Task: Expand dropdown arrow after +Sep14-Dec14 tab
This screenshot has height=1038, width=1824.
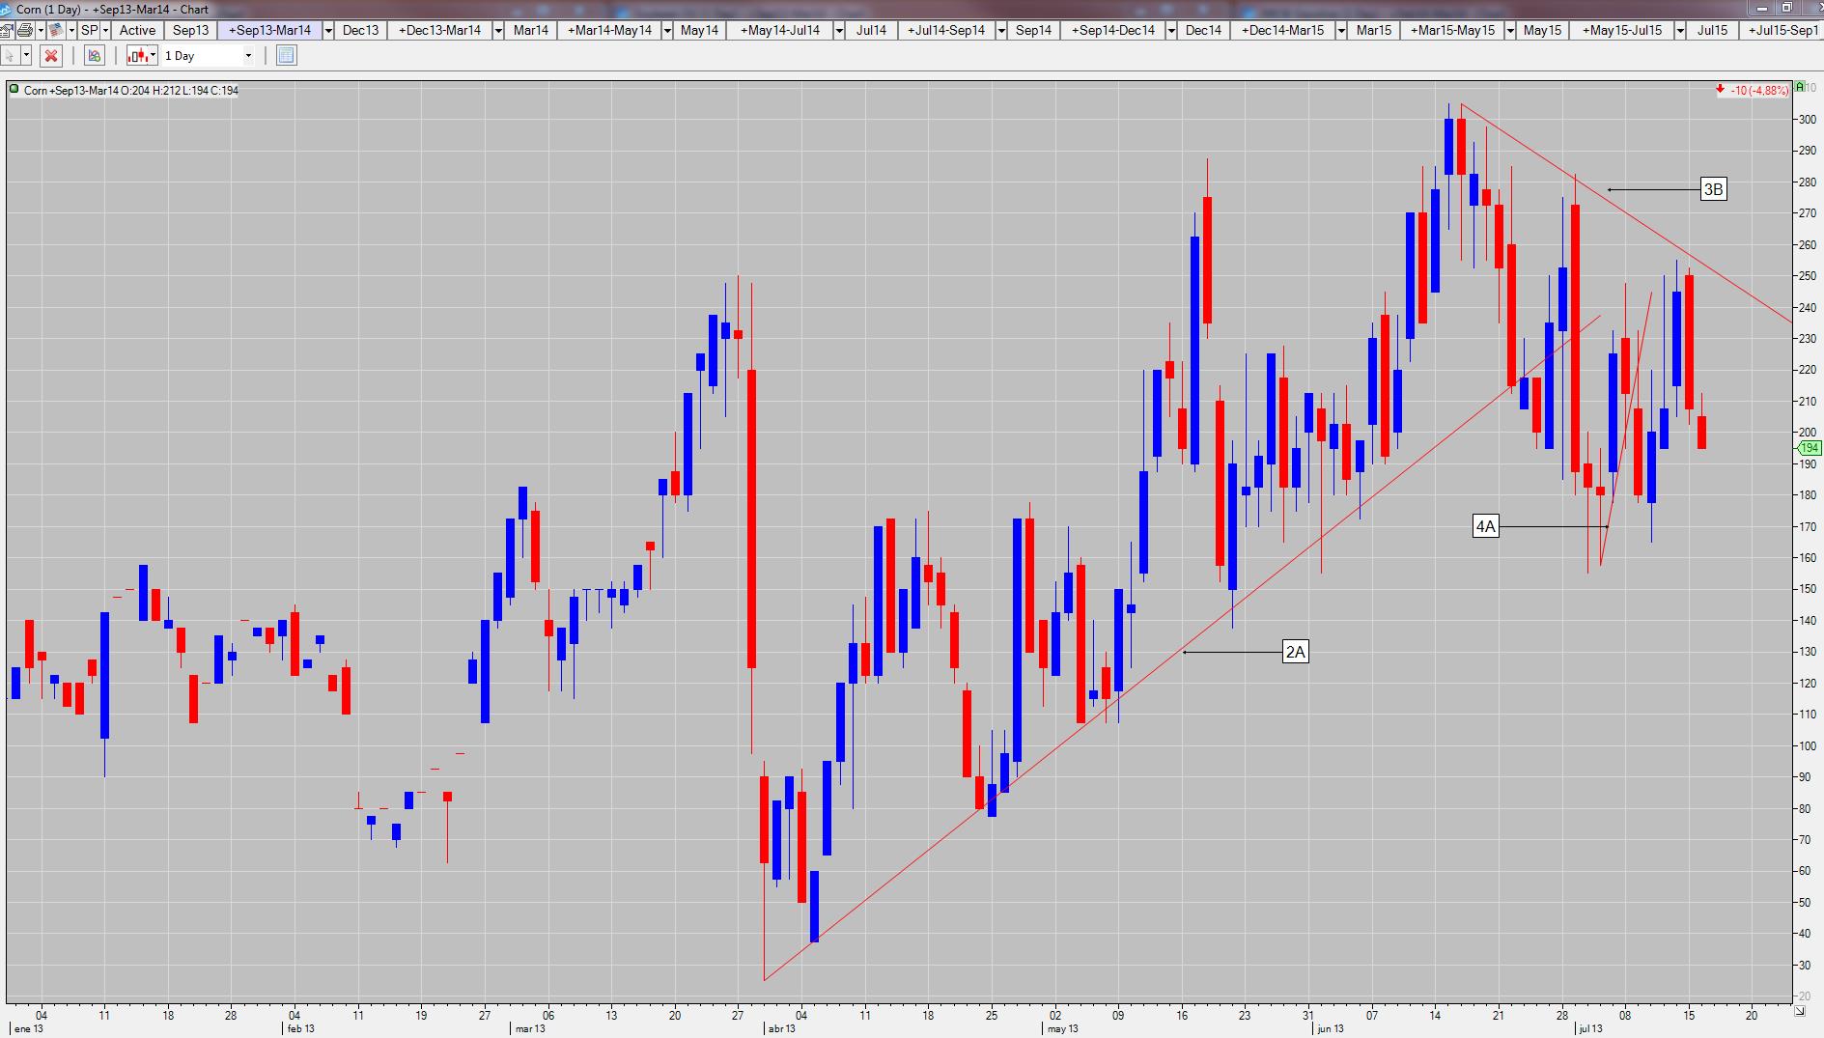Action: tap(1171, 30)
